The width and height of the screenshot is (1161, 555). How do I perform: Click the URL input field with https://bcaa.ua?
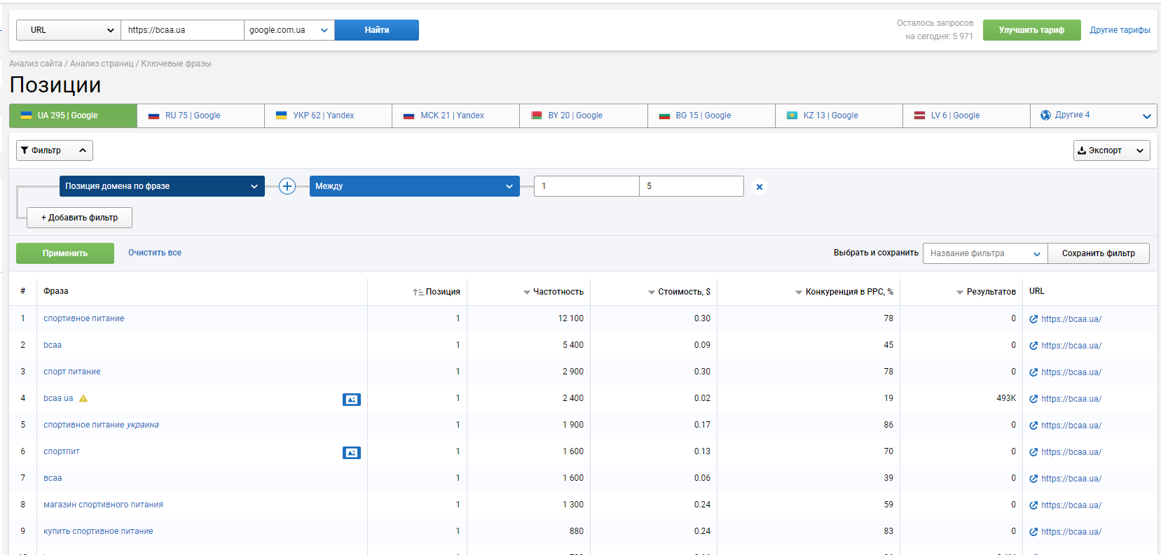182,30
